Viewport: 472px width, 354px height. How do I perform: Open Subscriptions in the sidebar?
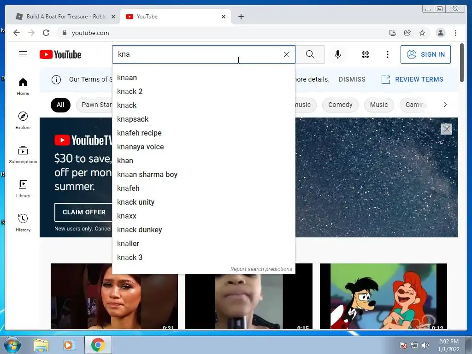[23, 155]
